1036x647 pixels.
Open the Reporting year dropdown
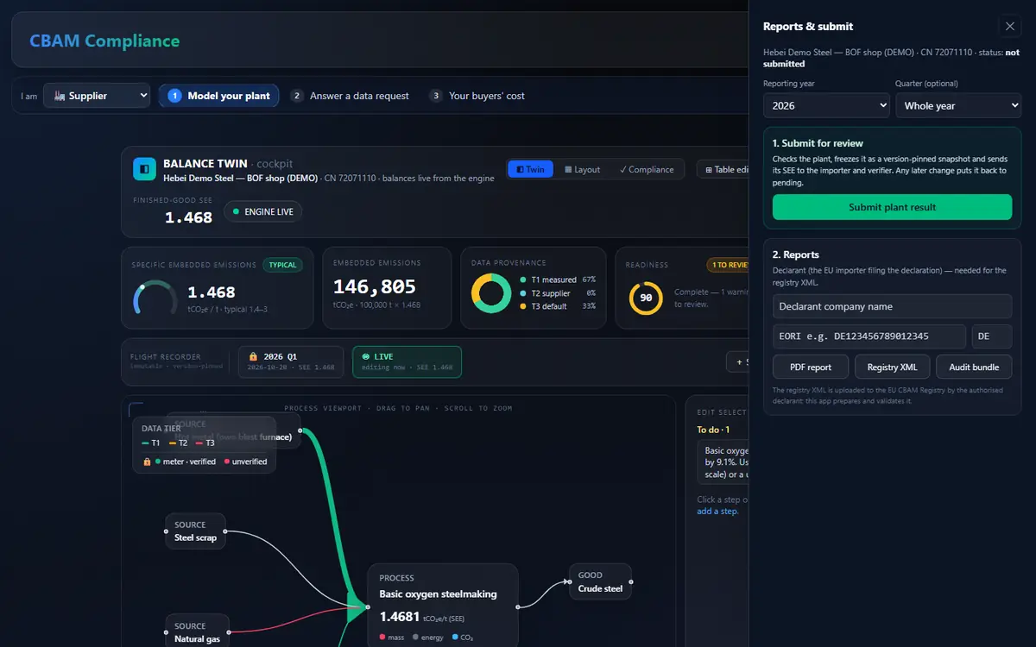pos(826,105)
